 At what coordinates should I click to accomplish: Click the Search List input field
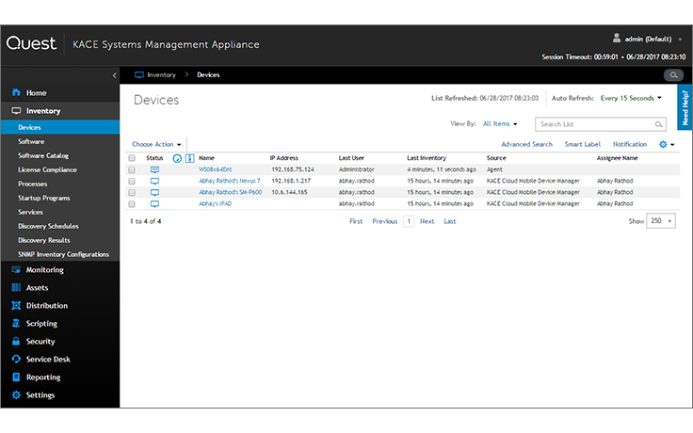tap(600, 124)
